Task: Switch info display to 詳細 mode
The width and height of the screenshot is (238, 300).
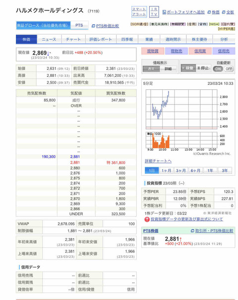Action: (168, 69)
